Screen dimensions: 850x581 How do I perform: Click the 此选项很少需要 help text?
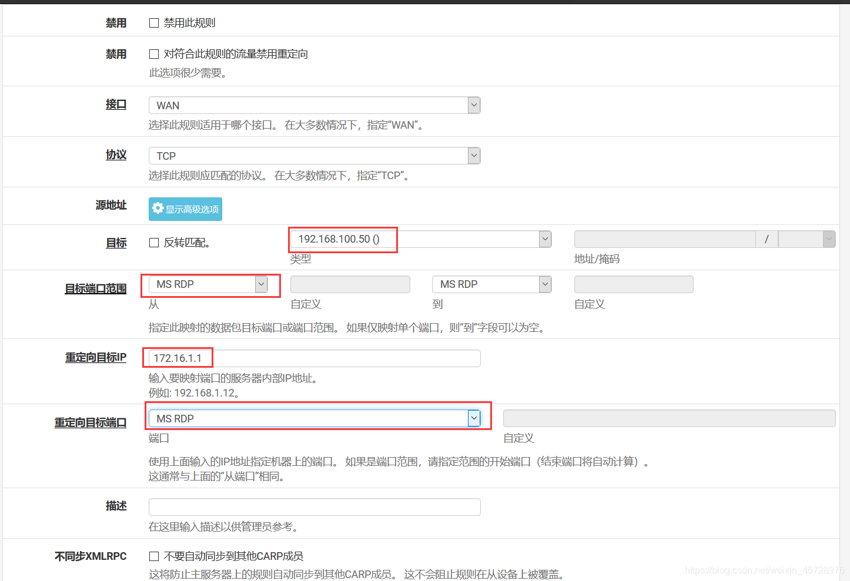pos(188,73)
